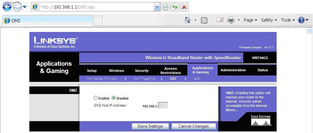
Task: Select the DMZ browser tab
Action: [x=48, y=20]
